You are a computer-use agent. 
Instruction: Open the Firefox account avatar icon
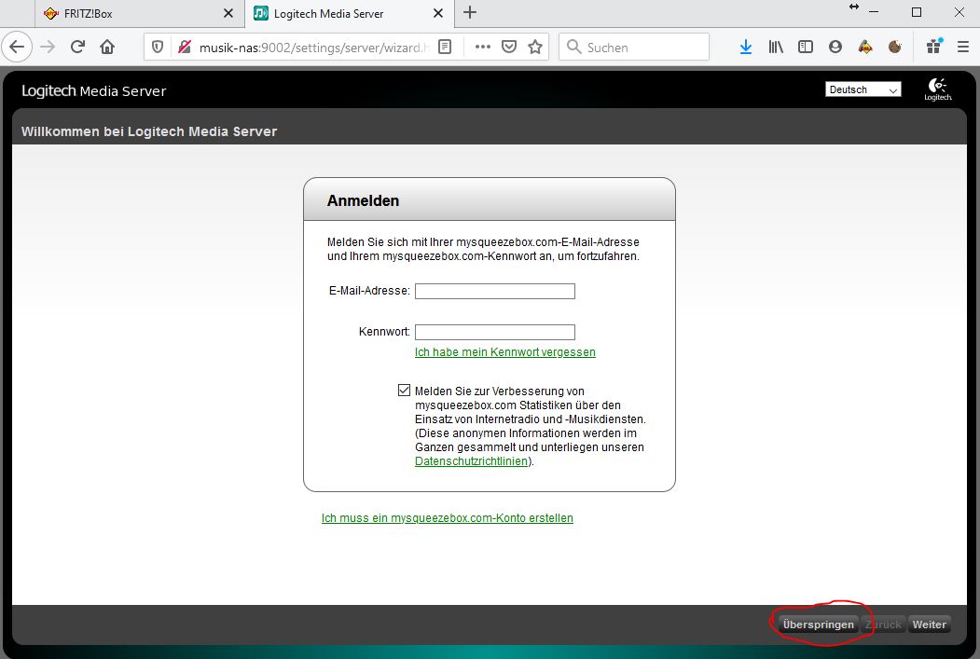[x=835, y=47]
